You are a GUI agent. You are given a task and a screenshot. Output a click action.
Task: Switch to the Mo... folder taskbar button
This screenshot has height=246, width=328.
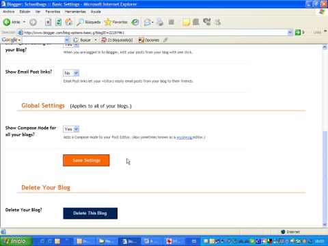[x=107, y=241]
